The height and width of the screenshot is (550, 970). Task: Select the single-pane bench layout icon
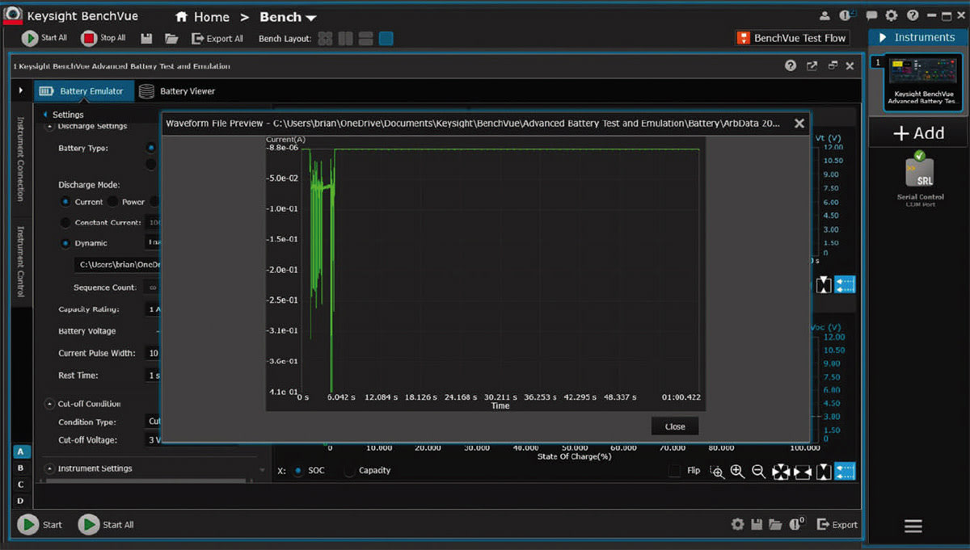click(x=386, y=38)
